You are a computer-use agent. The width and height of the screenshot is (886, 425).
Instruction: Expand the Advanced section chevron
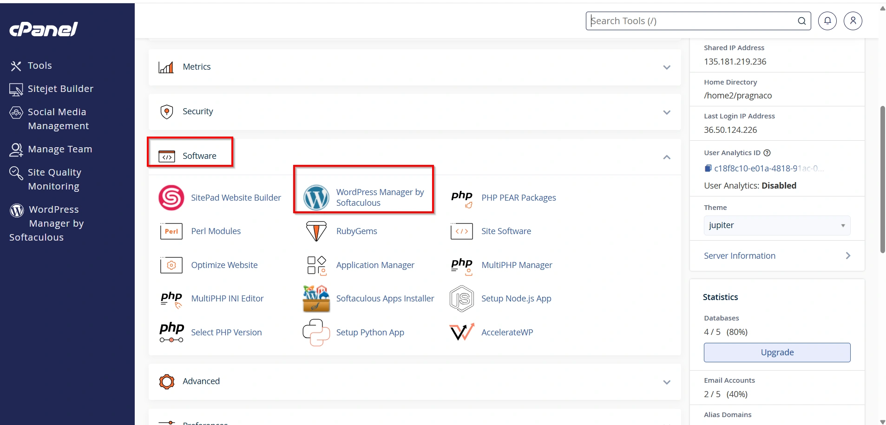click(667, 382)
